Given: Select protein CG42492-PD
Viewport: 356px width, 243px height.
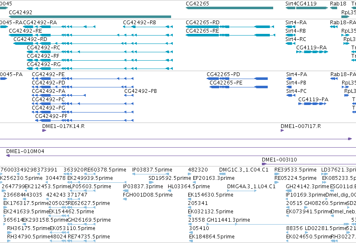Looking at the screenshot, I should tap(83, 87).
